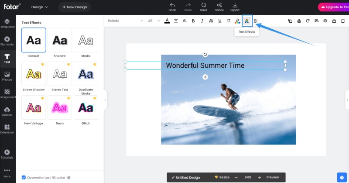Screen dimensions: 349x183
Task: Delete the selected element with trash icon
Action: 342,21
